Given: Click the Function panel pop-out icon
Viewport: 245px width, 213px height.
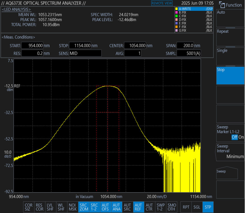Looking at the screenshot, I should click(x=222, y=5).
